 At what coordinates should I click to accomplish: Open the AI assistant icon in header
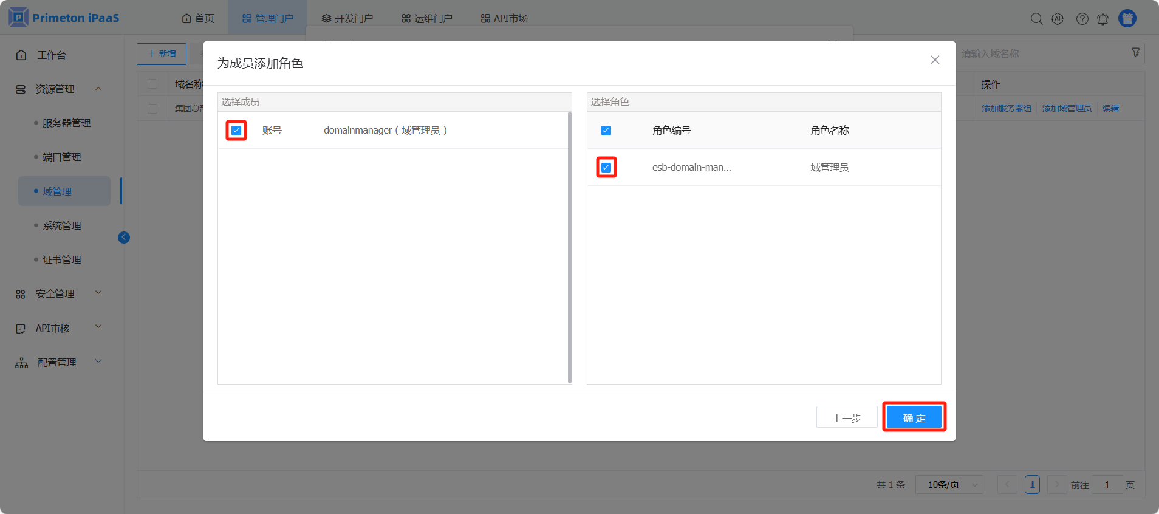1058,19
